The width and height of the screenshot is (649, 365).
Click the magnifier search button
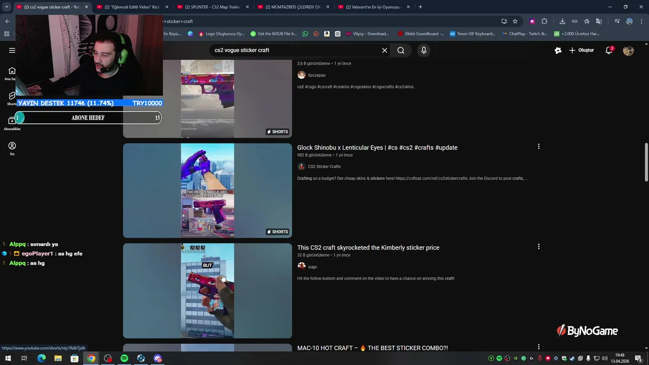pyautogui.click(x=401, y=50)
